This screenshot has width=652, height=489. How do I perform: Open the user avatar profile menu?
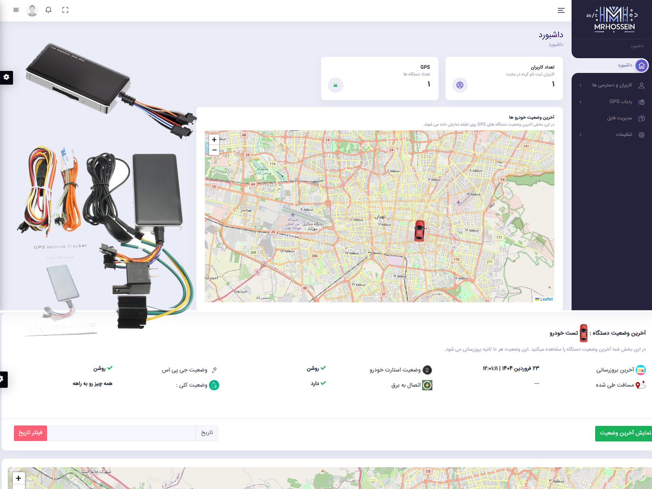[x=32, y=10]
